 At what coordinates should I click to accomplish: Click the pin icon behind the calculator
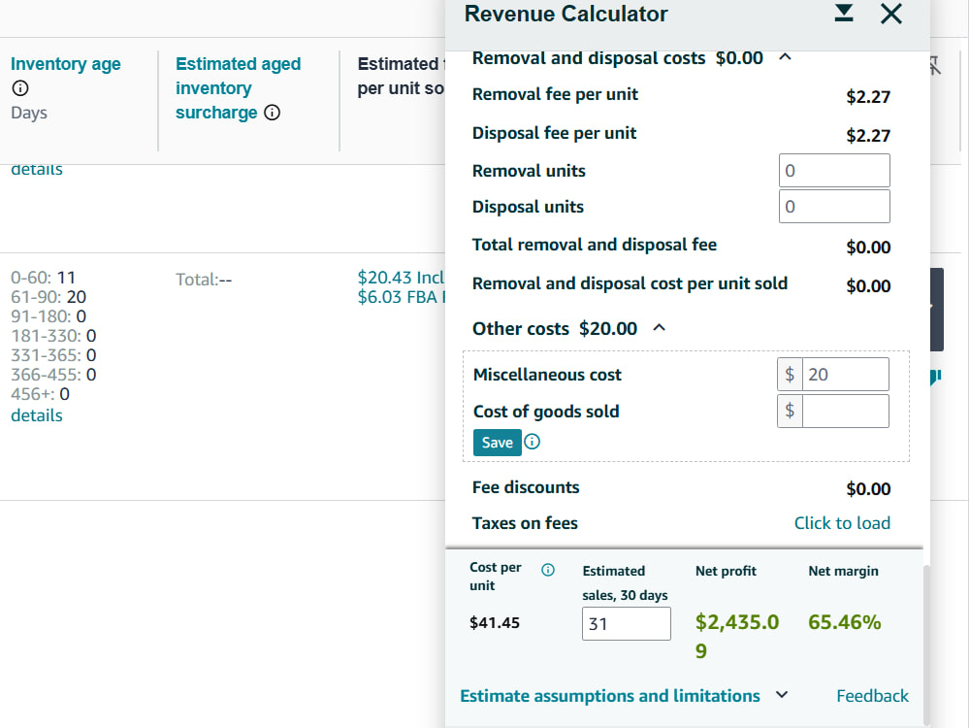click(935, 65)
